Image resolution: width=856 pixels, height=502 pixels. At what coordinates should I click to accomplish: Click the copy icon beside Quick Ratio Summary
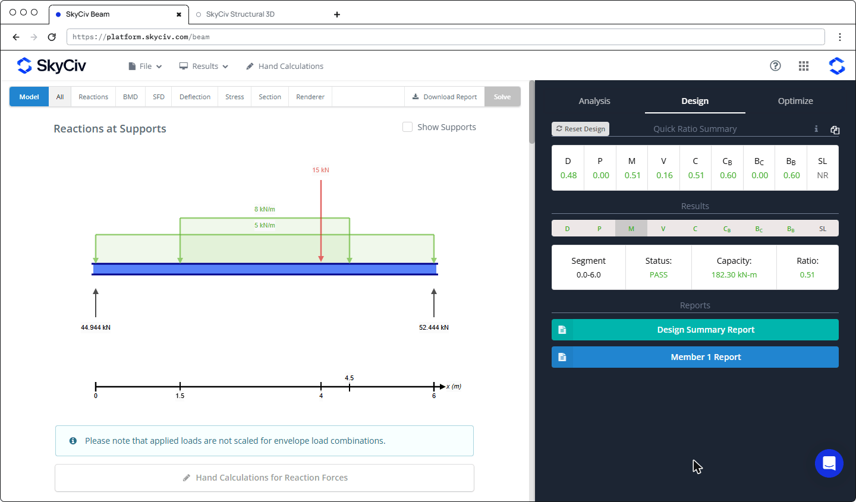(x=835, y=130)
